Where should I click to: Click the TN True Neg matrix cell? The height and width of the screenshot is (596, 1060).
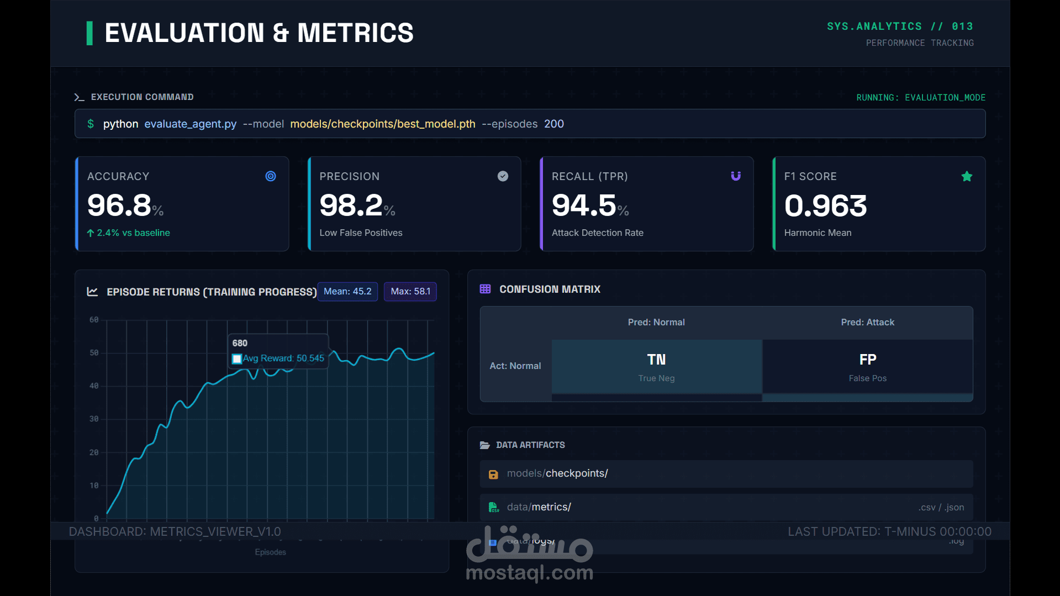coord(657,367)
